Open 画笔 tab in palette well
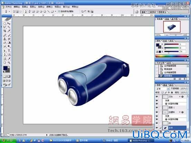Image resolution: width=191 pixels, height=143 pixels. coord(143,12)
